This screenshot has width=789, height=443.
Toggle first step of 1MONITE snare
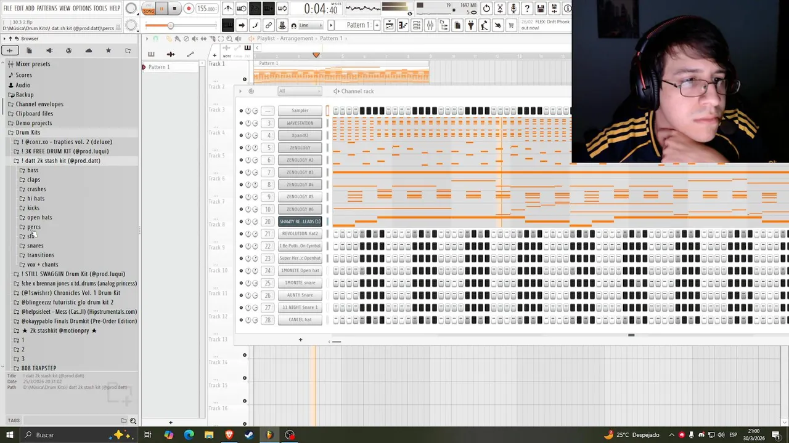point(336,283)
